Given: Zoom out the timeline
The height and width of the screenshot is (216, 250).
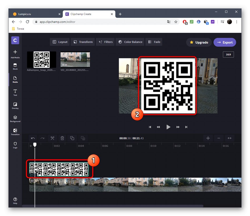Looking at the screenshot, I should (219, 138).
